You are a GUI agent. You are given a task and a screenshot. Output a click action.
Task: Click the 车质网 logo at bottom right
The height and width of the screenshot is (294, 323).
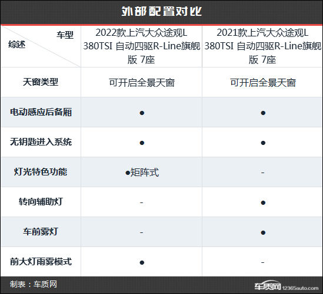tap(267, 286)
